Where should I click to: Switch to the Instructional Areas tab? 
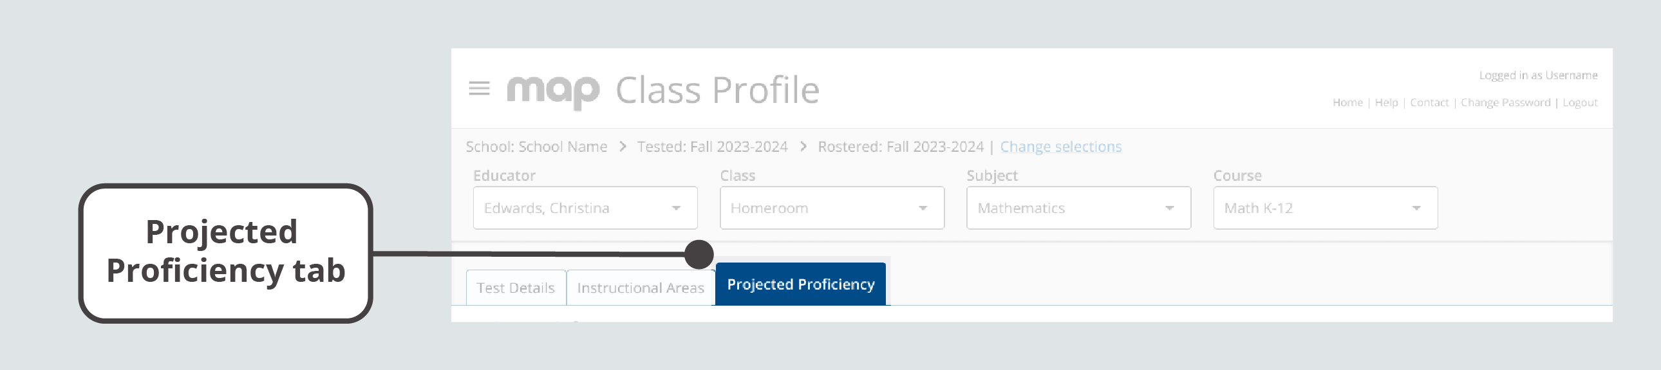641,288
